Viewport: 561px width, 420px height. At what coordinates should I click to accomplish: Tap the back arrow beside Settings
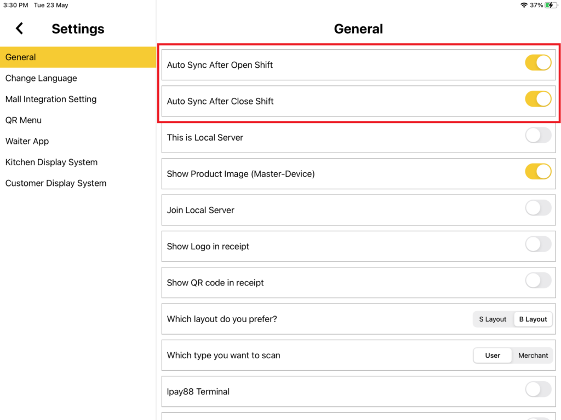pyautogui.click(x=20, y=28)
